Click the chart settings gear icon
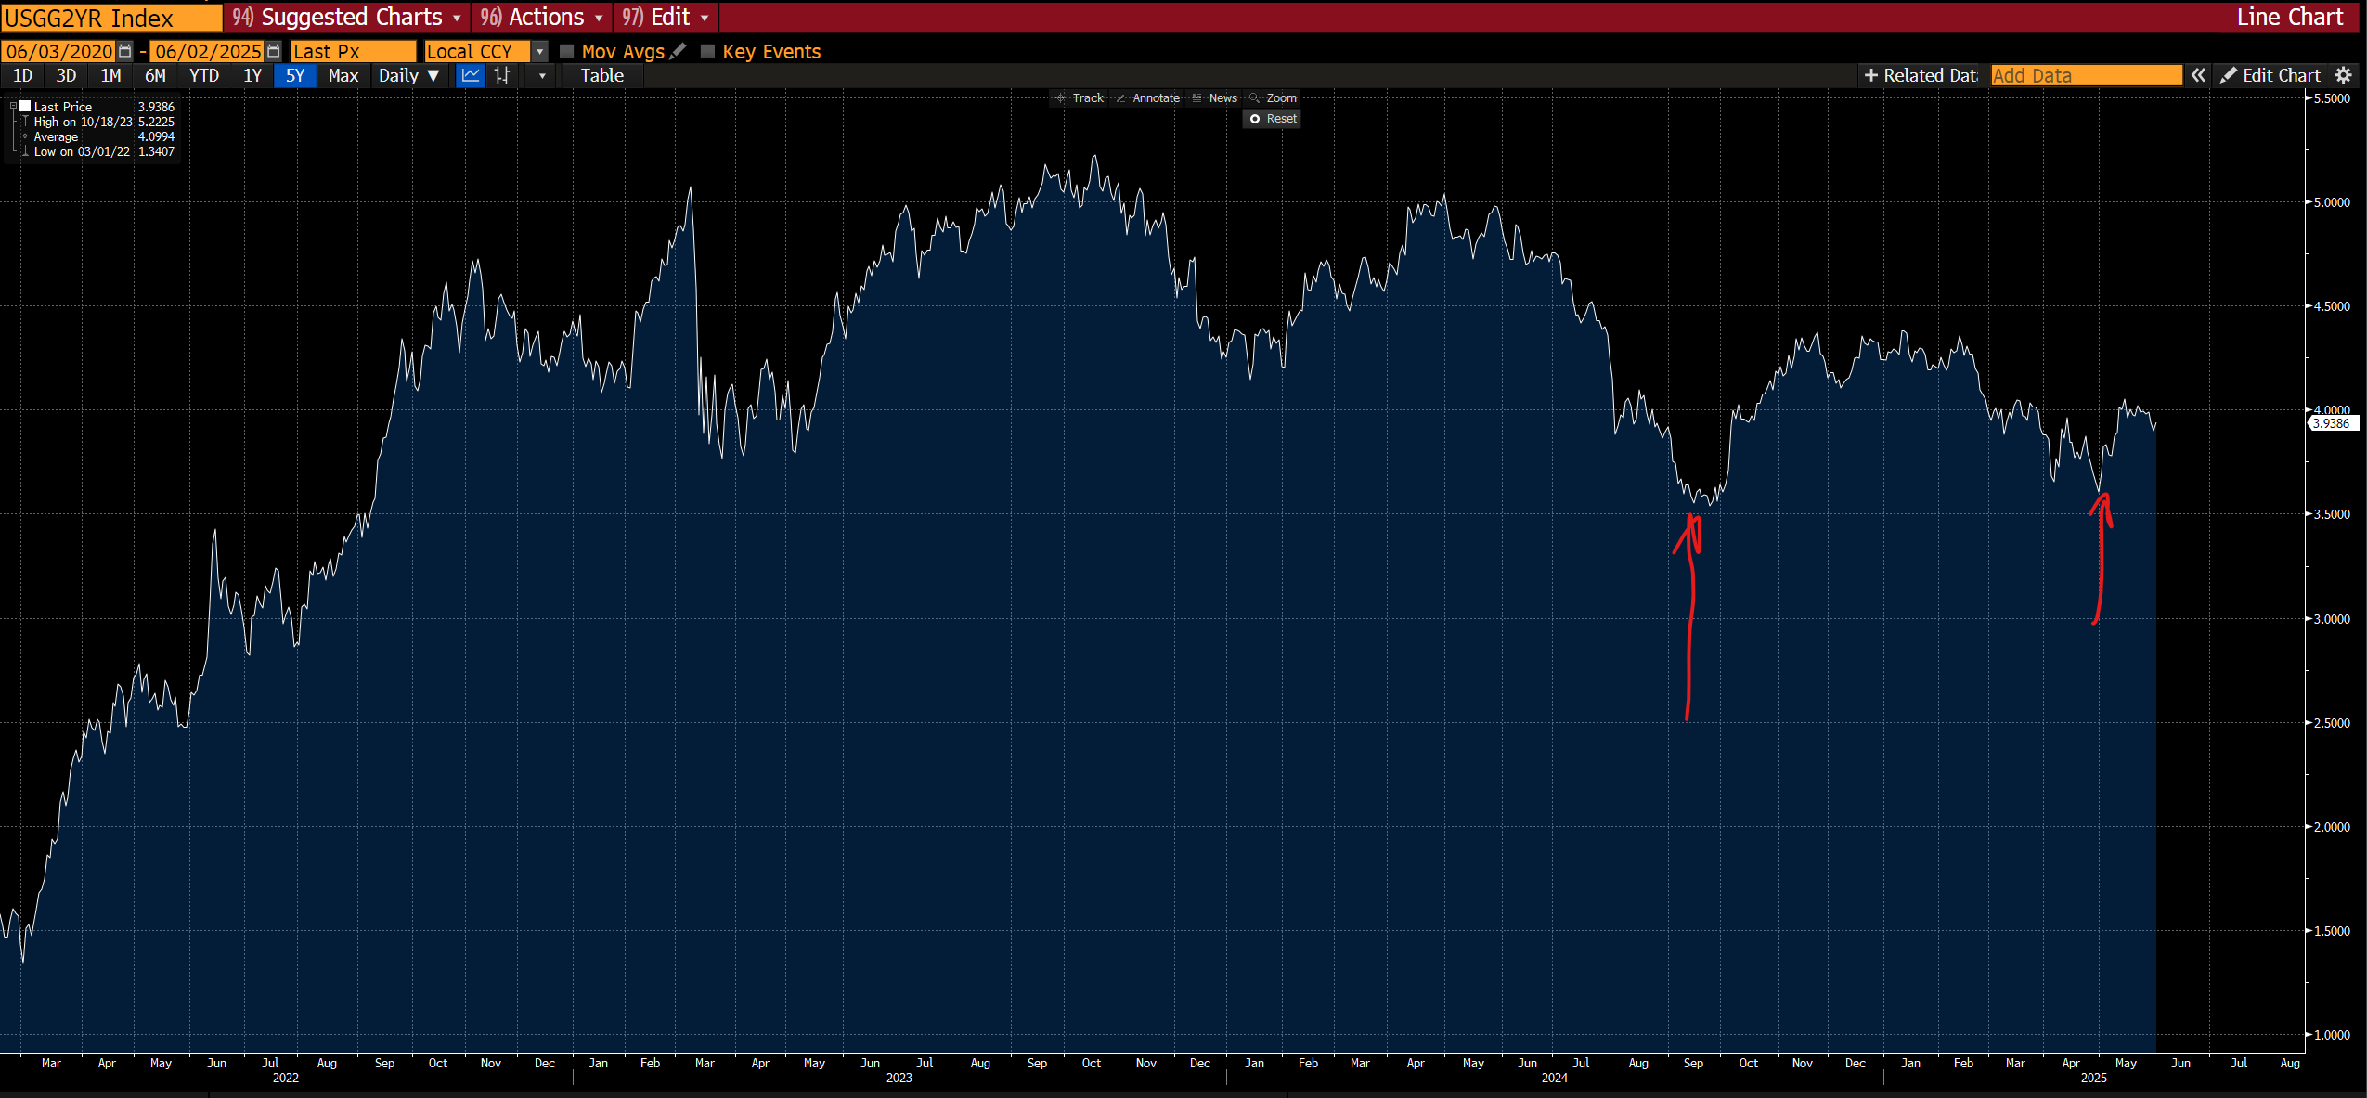This screenshot has height=1098, width=2367. [2344, 76]
